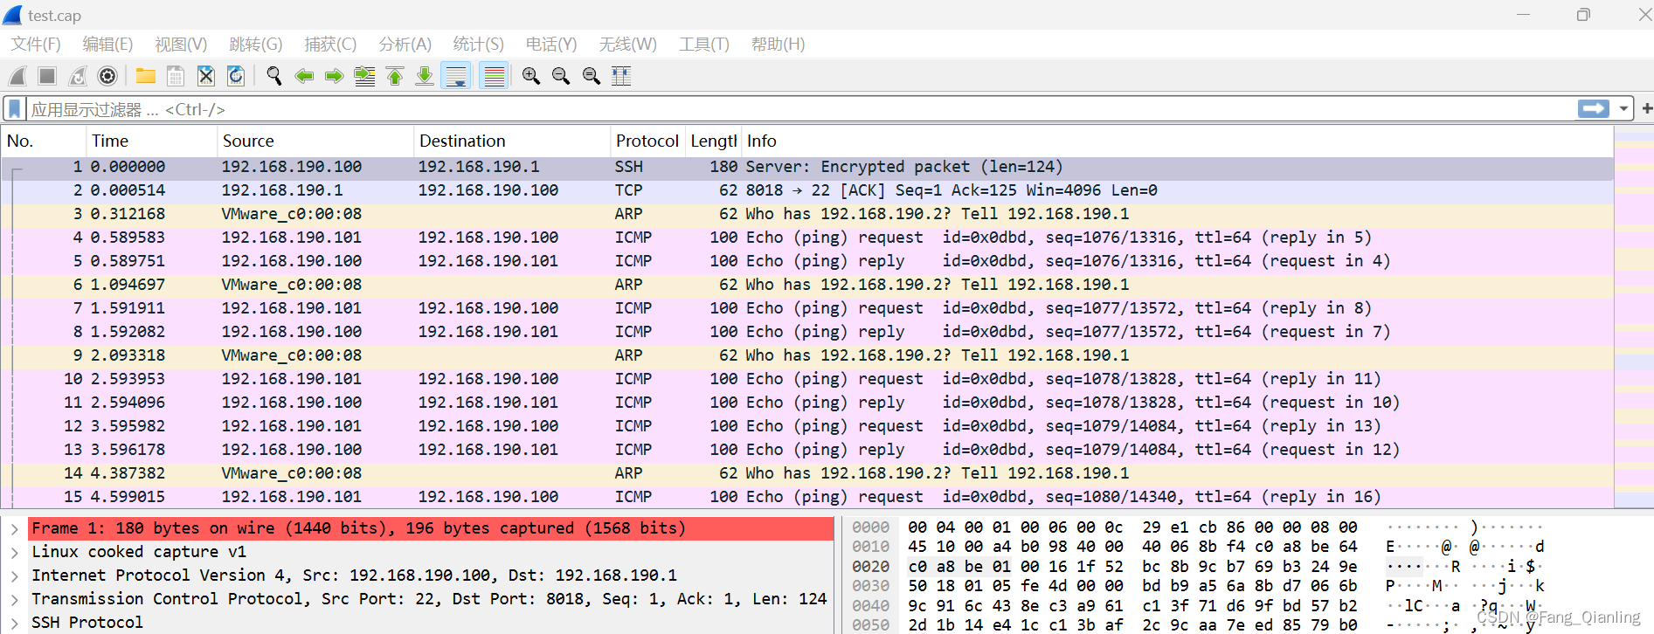Select packet 1 SSH encrypted packet
The height and width of the screenshot is (634, 1654).
[807, 167]
